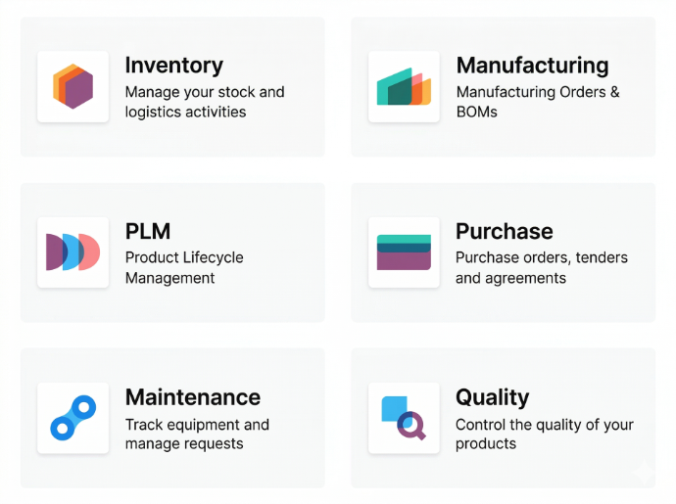Select the PLM half-circles icon
Screen dimensions: 676x504
pos(72,252)
